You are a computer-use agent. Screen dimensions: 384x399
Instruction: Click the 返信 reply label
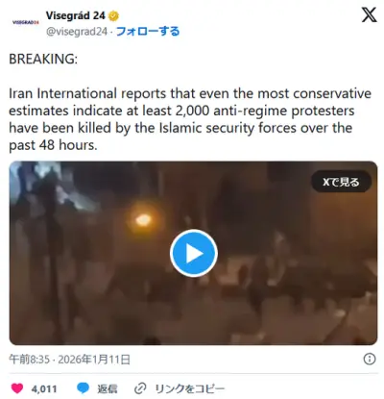click(x=108, y=388)
